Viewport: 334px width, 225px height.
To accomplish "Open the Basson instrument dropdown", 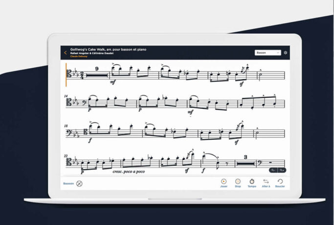I will coord(268,53).
